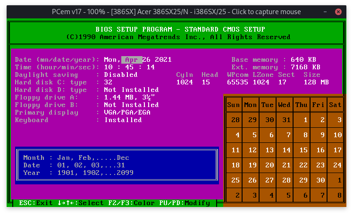The image size is (353, 215).
Task: Click the Size value 128 MB
Action: point(316,82)
